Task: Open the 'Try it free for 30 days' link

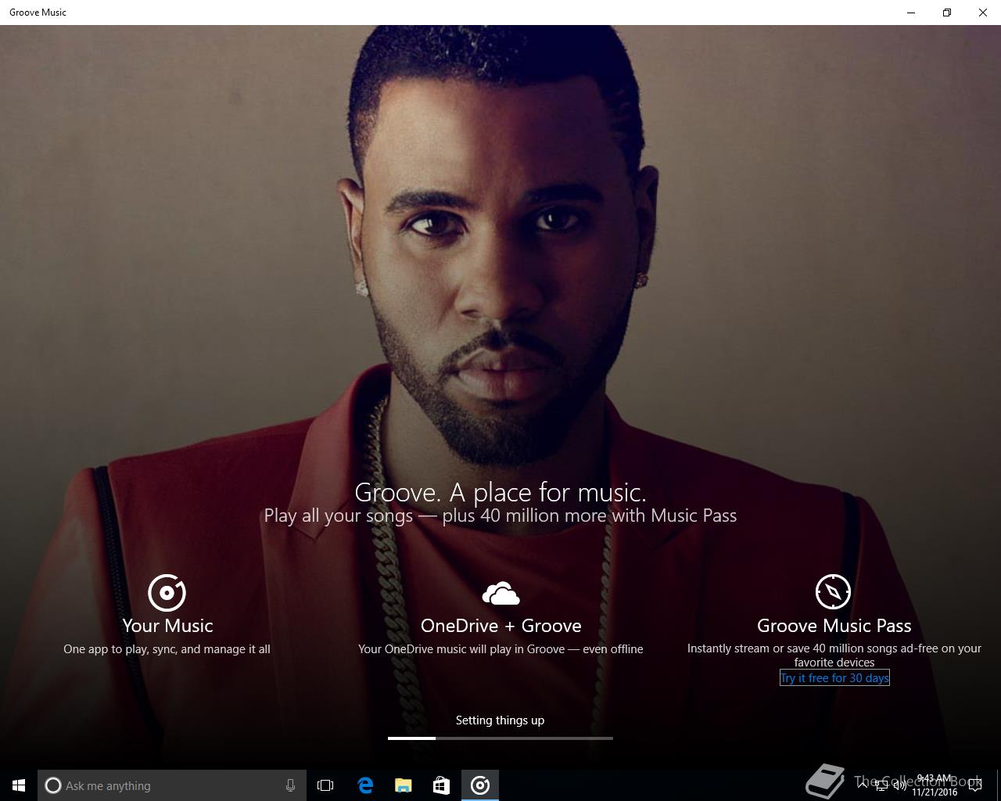Action: coord(834,677)
